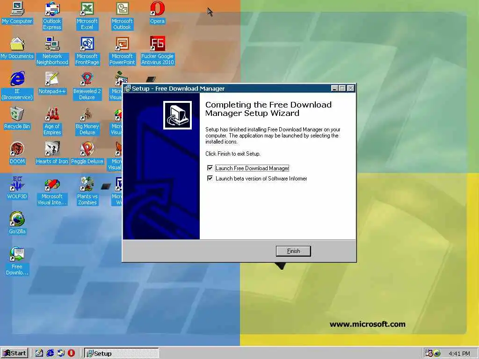Select the Microsoft PowerPoint desktop icon

coord(122,51)
